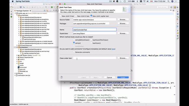Select UserController.java in Package Explorer
Screen dimensions: 189x106
[x=30, y=39]
